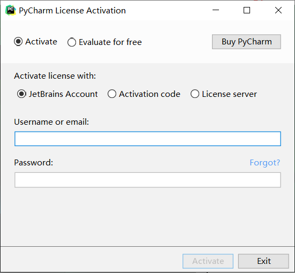Close the License Activation dialog

278,10
